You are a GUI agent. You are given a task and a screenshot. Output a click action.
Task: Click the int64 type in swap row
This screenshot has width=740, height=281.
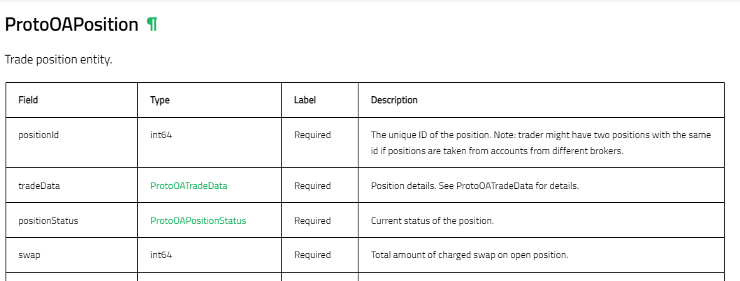(161, 255)
